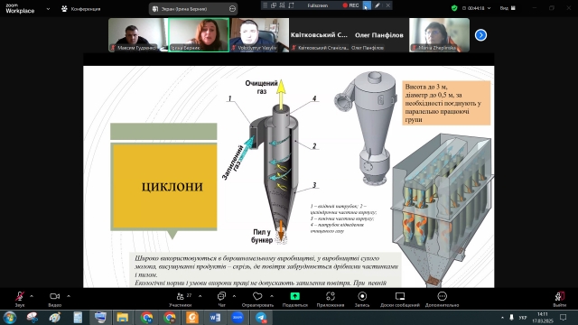The height and width of the screenshot is (325, 578).
Task: Open Windows notifications center icon
Action: (x=563, y=317)
